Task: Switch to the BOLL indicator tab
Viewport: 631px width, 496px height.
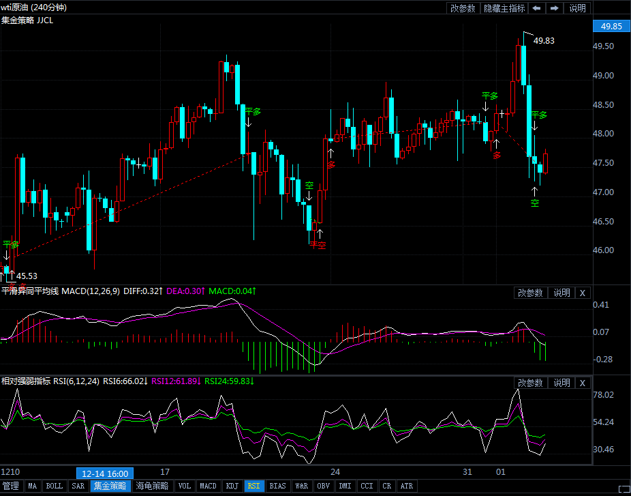Action: [54, 486]
